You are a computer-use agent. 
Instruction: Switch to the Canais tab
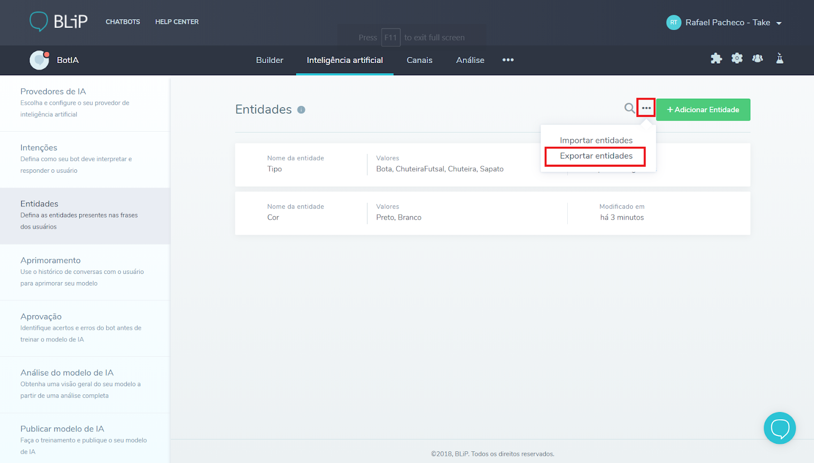pyautogui.click(x=419, y=60)
